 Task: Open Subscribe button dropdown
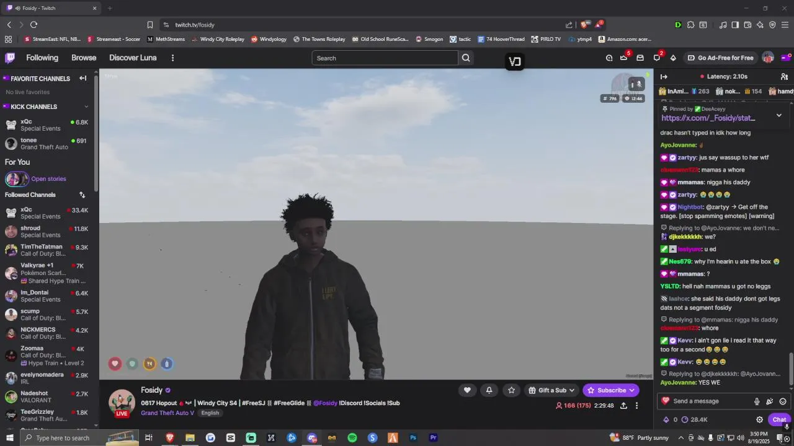coord(611,390)
